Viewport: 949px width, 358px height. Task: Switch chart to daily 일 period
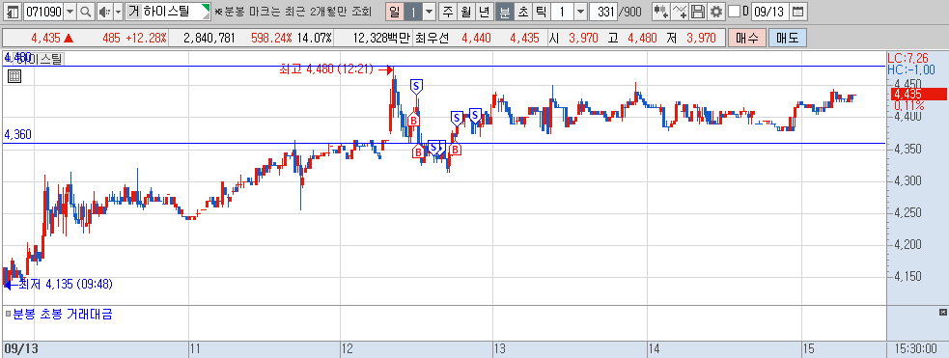(395, 11)
